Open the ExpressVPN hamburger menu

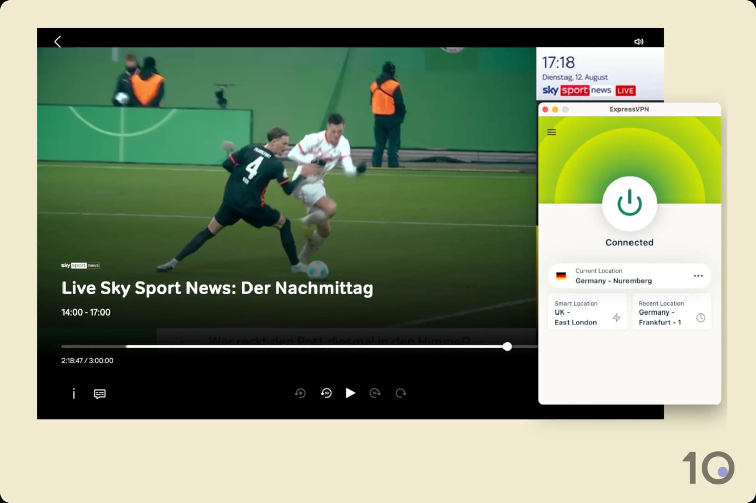click(552, 132)
